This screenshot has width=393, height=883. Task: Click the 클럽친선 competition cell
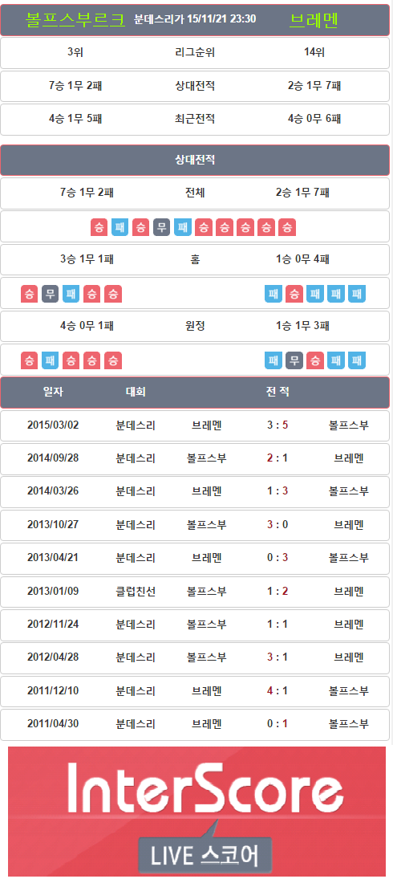(x=136, y=592)
